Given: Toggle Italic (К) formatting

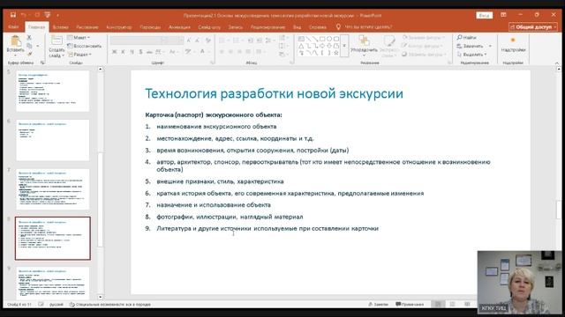Looking at the screenshot, I should [x=124, y=52].
